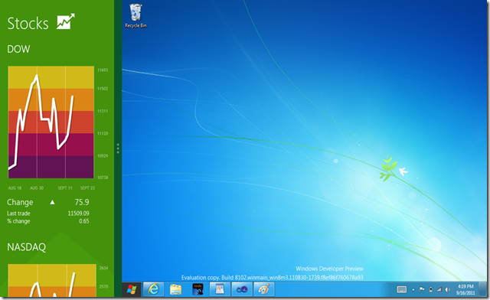Screen dimensions: 490x300
Task: Open the network signal tray icon
Action: coord(439,290)
